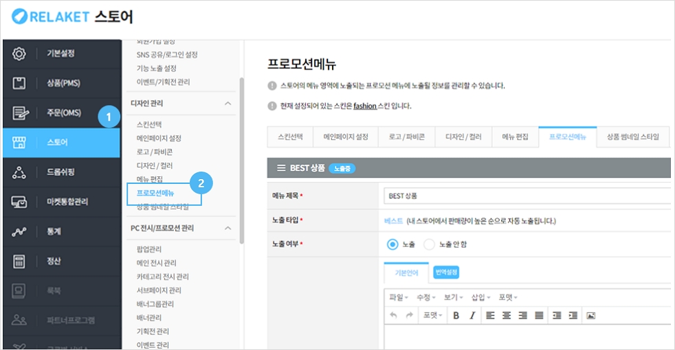The image size is (675, 350).
Task: Click the undo arrow in editor
Action: click(x=393, y=316)
